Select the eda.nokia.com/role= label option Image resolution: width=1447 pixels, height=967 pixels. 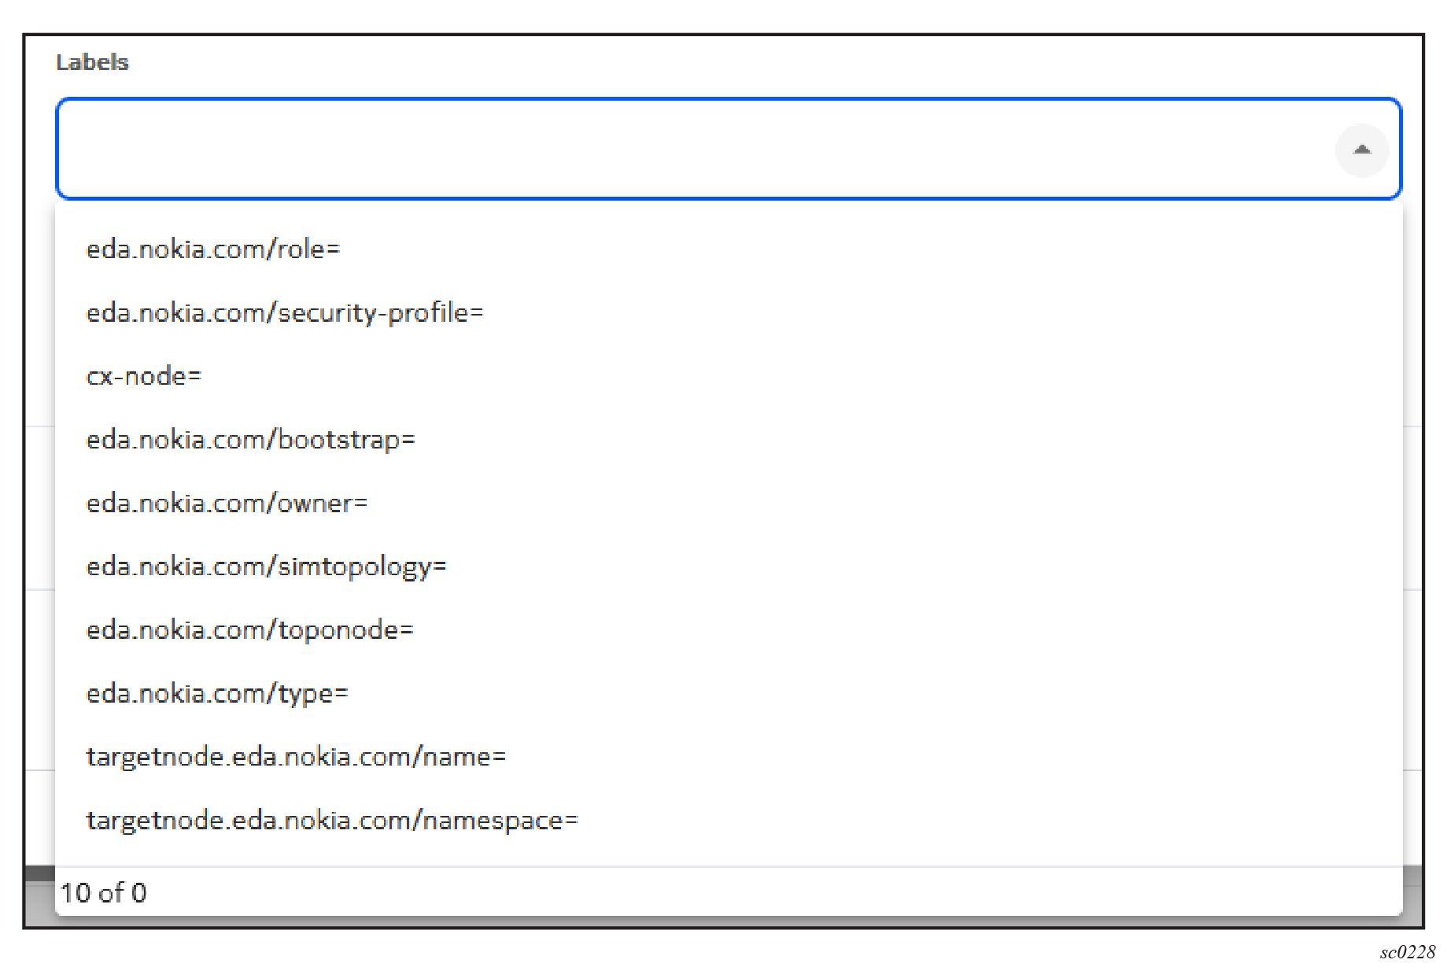[x=212, y=249]
